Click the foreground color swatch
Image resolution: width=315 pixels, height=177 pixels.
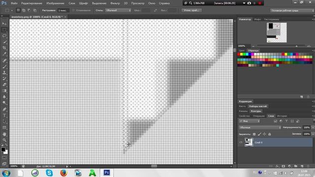[3, 149]
